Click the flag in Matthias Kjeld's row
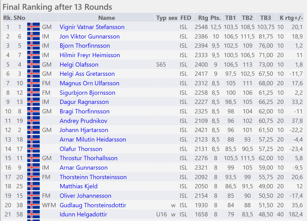Screen dimensions: 307x221 33,186
